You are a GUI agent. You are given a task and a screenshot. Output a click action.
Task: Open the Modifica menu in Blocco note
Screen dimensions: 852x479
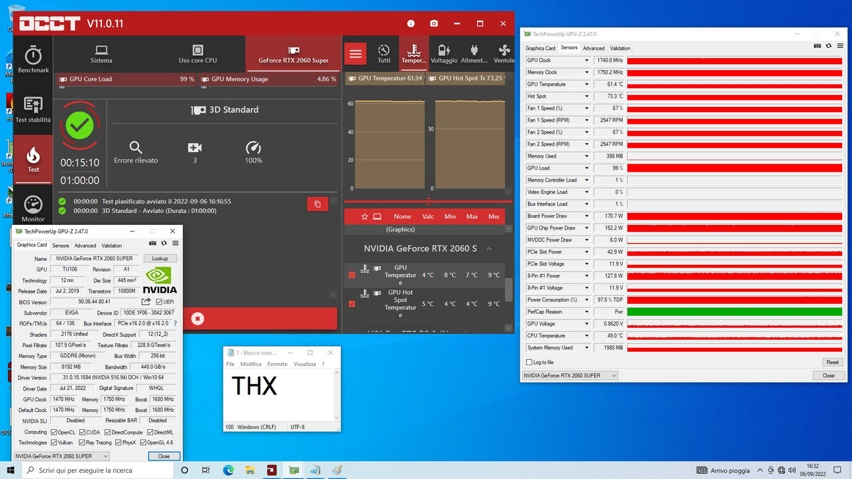(251, 364)
